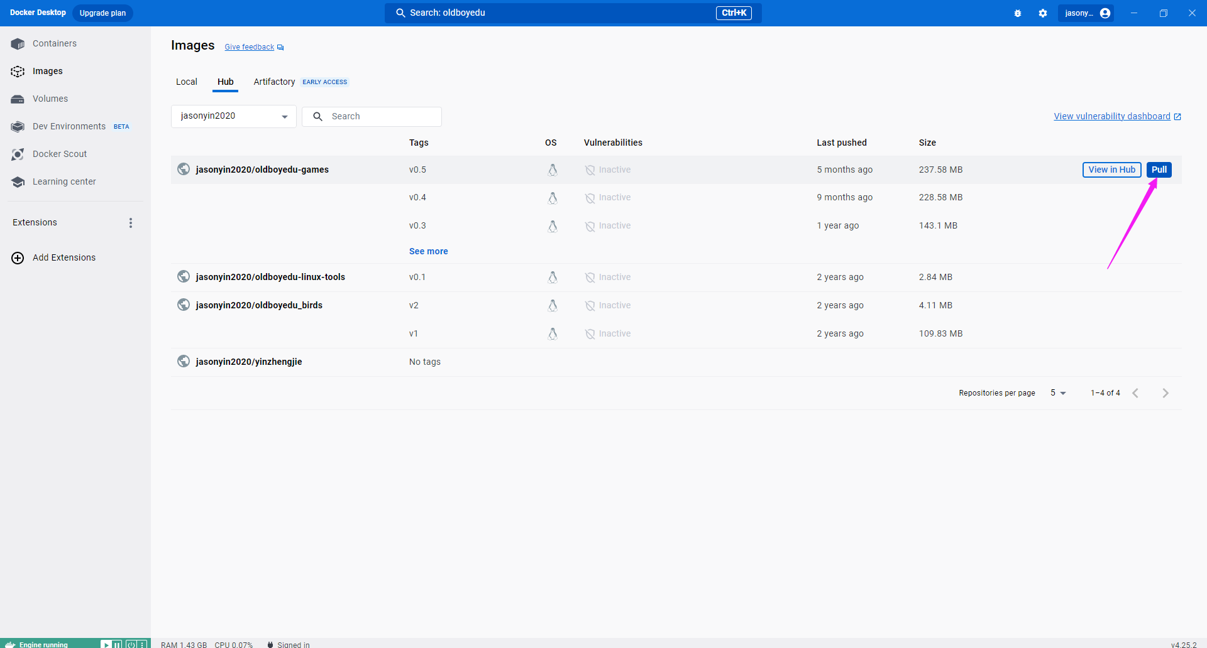Open Docker Scout in sidebar
The width and height of the screenshot is (1207, 648).
coord(59,154)
